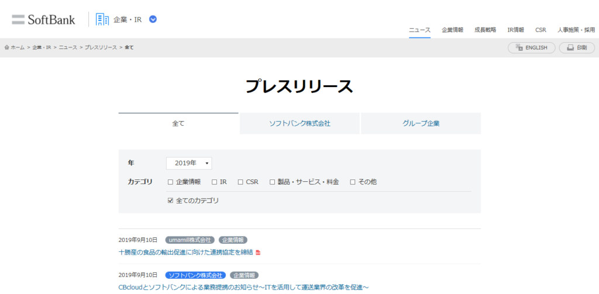Switch to the グループ企業 tab

[x=421, y=123]
